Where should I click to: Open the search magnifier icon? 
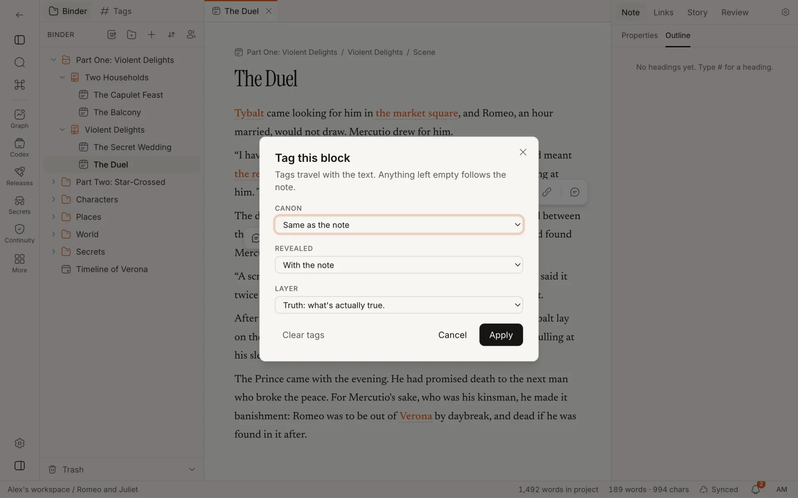point(20,62)
